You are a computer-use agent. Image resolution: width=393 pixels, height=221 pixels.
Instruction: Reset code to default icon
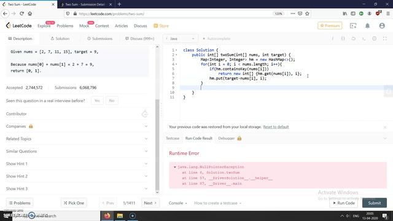tap(354, 39)
